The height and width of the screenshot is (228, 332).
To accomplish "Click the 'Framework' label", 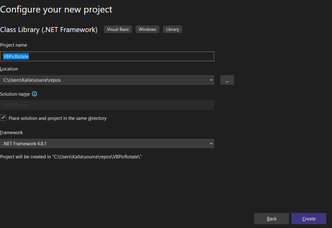I will pos(12,133).
